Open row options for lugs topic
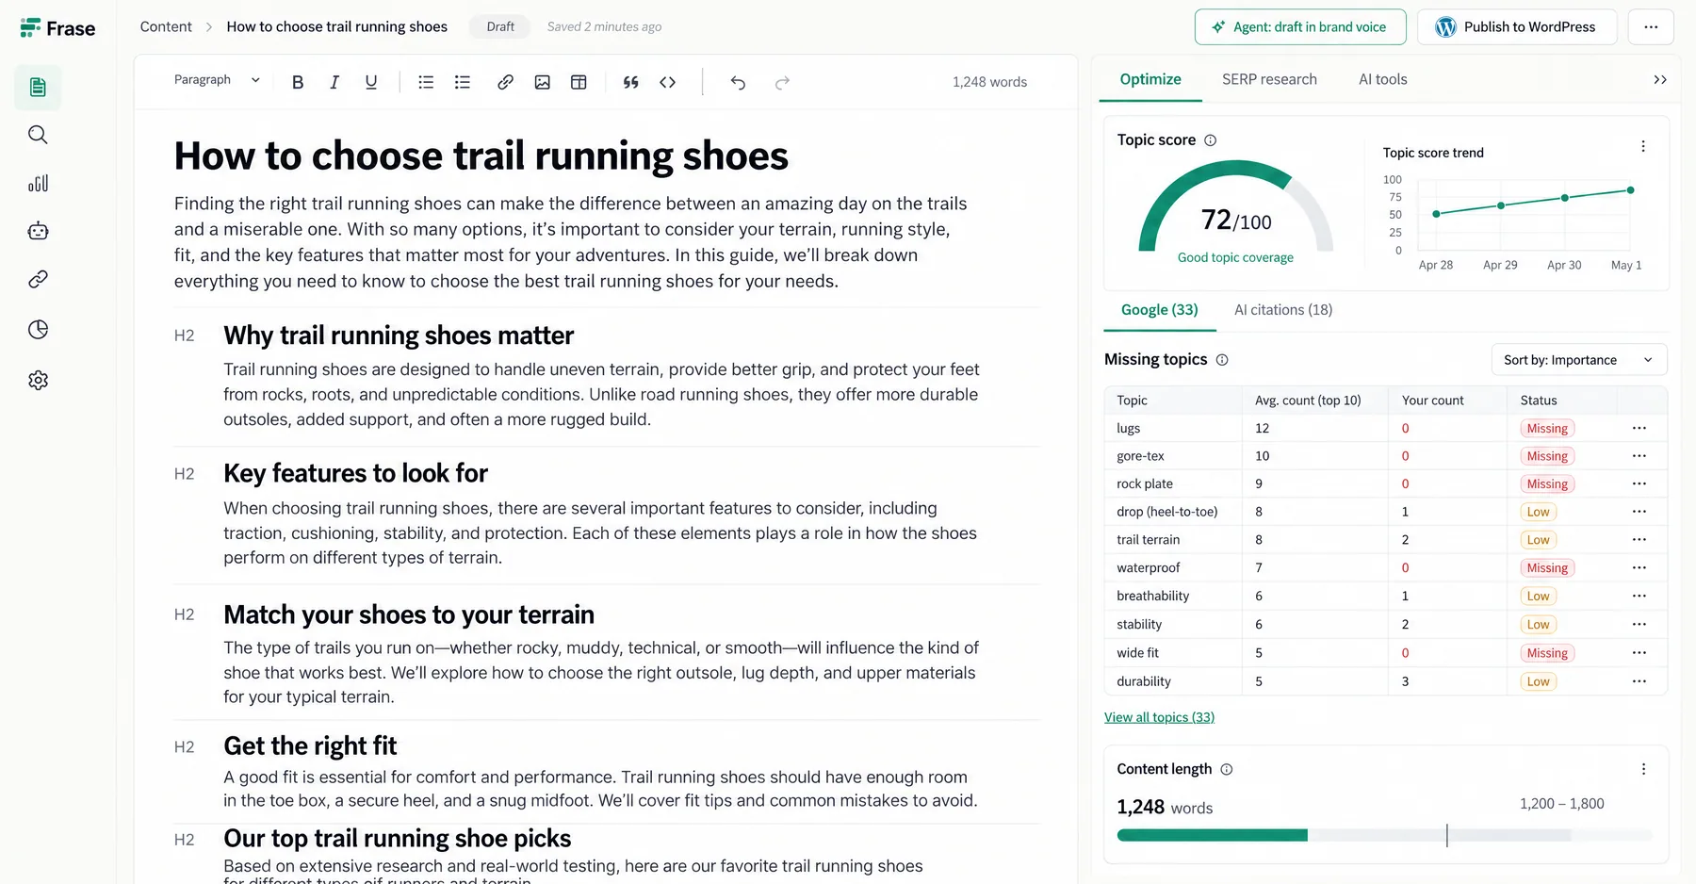This screenshot has width=1696, height=884. click(1639, 428)
